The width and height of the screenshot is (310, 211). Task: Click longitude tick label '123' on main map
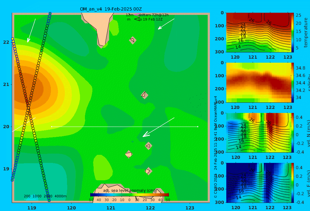(190, 208)
